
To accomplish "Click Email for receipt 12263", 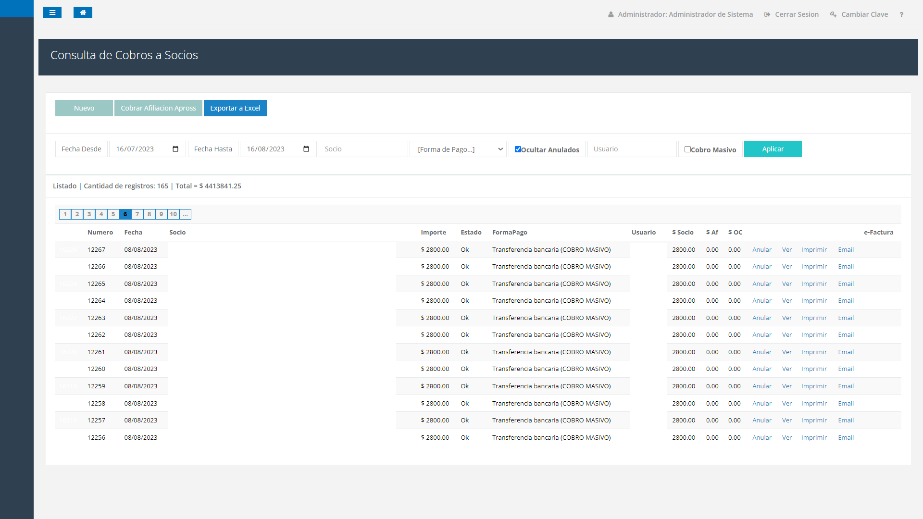I will click(x=846, y=318).
